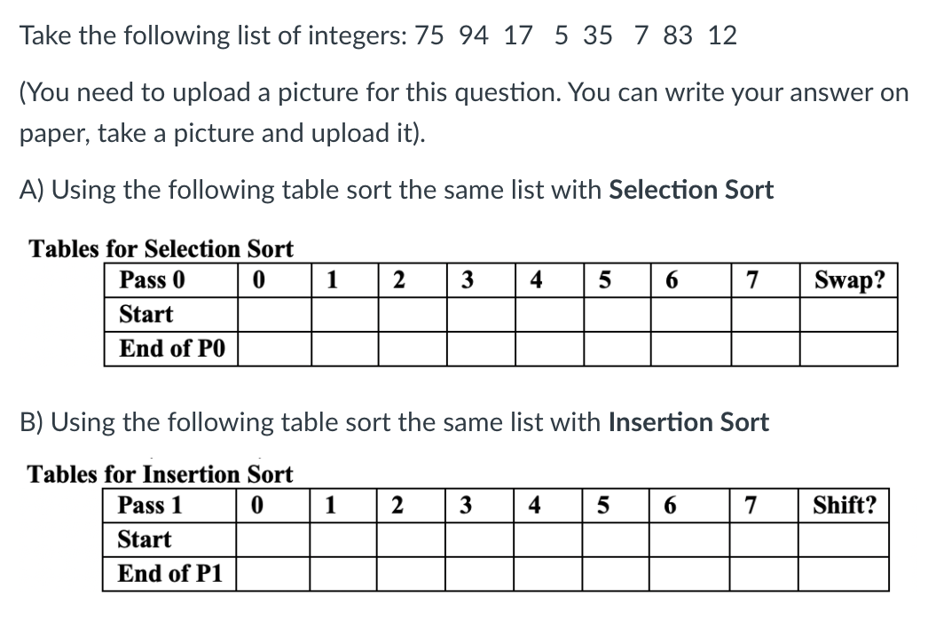Click Selection Sort End of P0, column 3 cell

(480, 349)
